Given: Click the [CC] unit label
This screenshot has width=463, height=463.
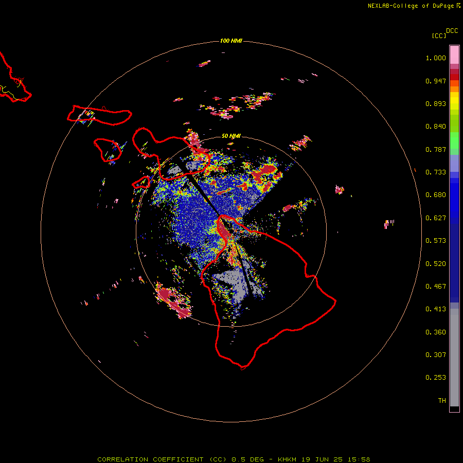Looking at the screenshot, I should (x=439, y=35).
